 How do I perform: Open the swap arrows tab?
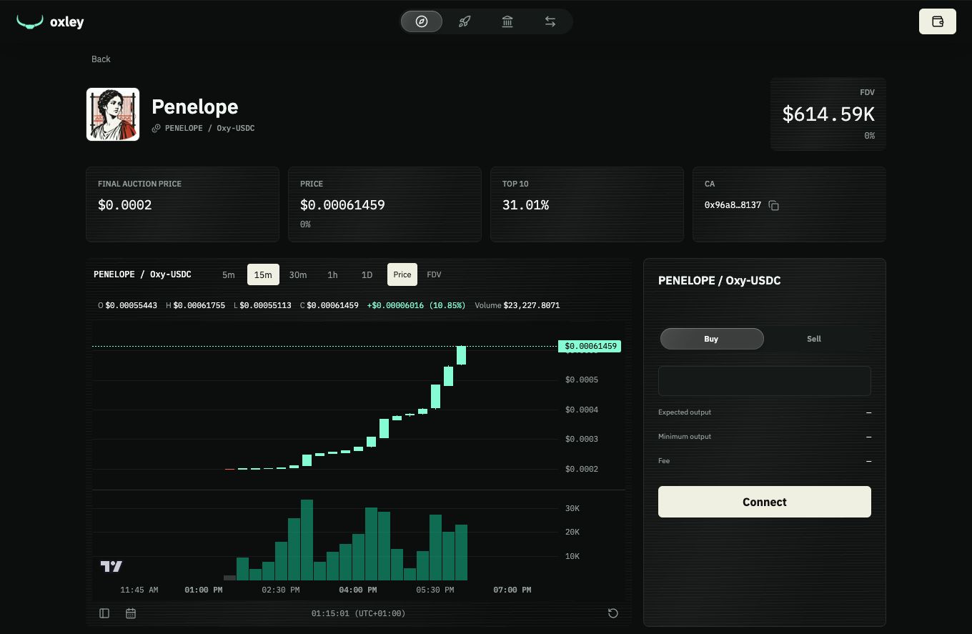550,21
